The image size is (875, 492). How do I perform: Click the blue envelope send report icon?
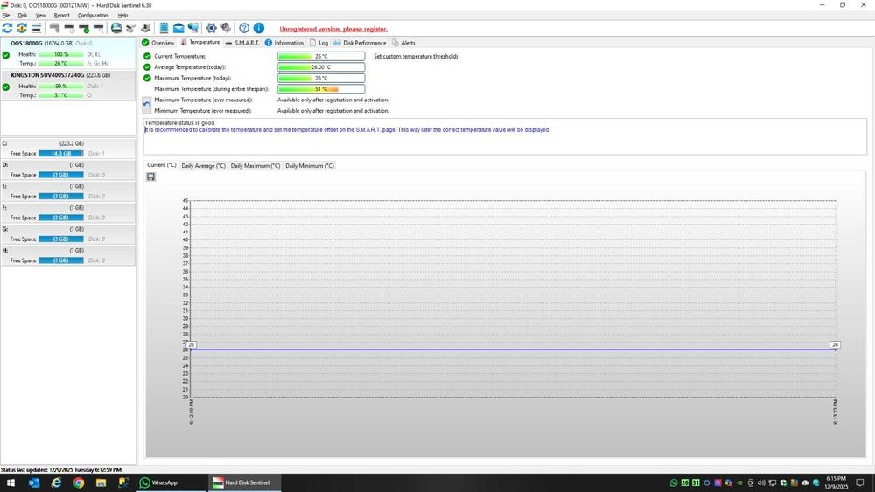coord(178,28)
